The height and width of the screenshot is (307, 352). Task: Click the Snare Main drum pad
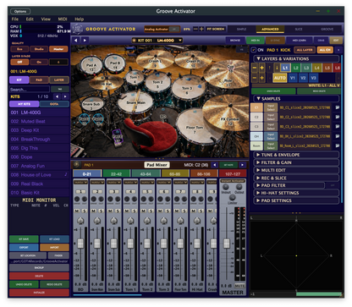pyautogui.click(x=135, y=103)
